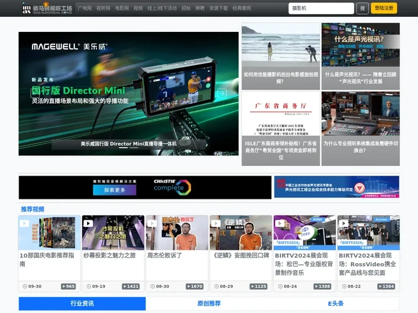418x313 pixels.
Task: Open 资源下载 in the navigation bar
Action: click(x=218, y=8)
